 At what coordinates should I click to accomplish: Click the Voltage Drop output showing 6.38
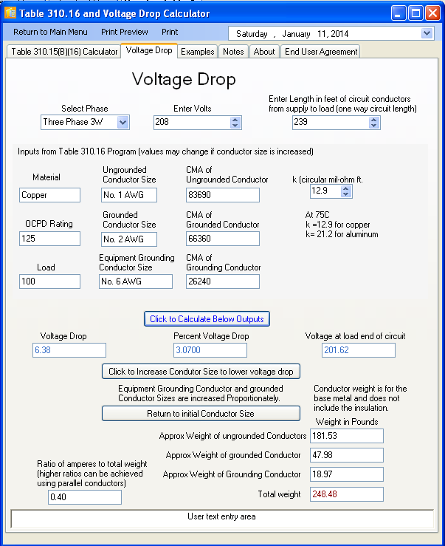click(x=69, y=350)
